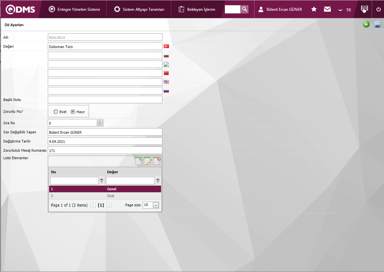Edit the selected list element icon
384x272 pixels.
tap(148, 161)
